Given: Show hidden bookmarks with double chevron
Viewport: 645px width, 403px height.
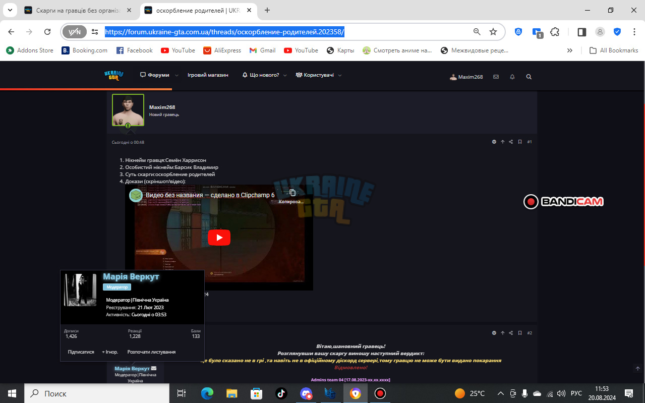Looking at the screenshot, I should pos(570,50).
